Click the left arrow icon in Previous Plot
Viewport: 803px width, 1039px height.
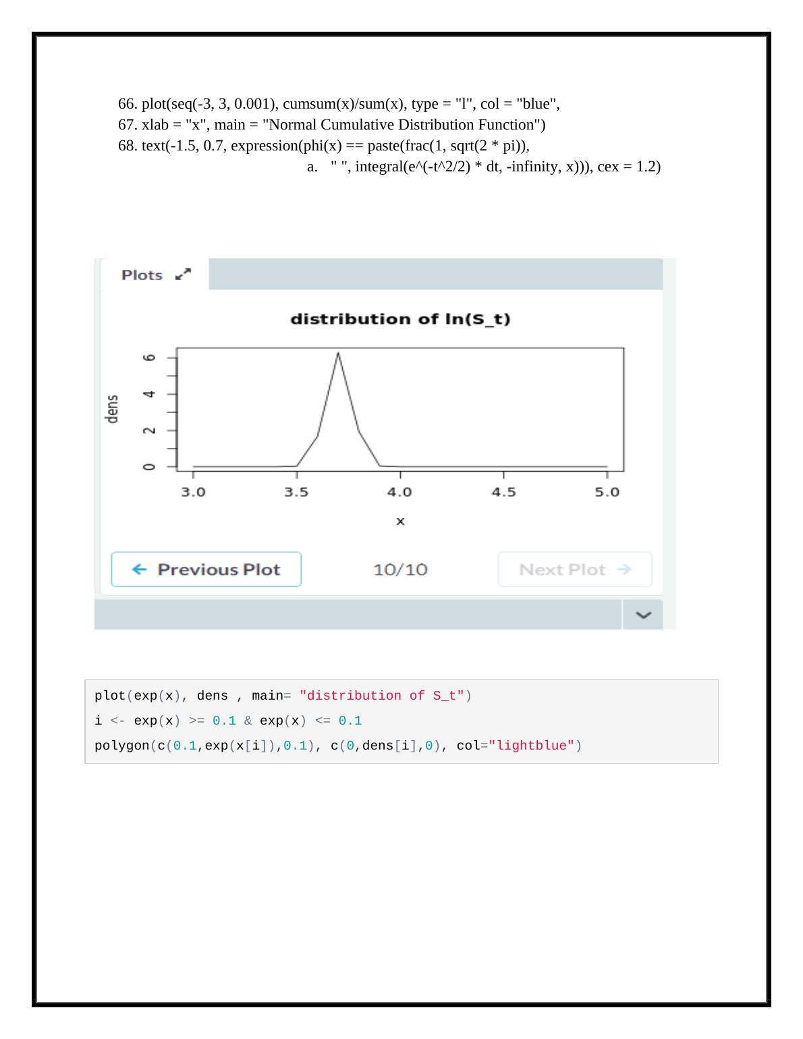point(140,569)
